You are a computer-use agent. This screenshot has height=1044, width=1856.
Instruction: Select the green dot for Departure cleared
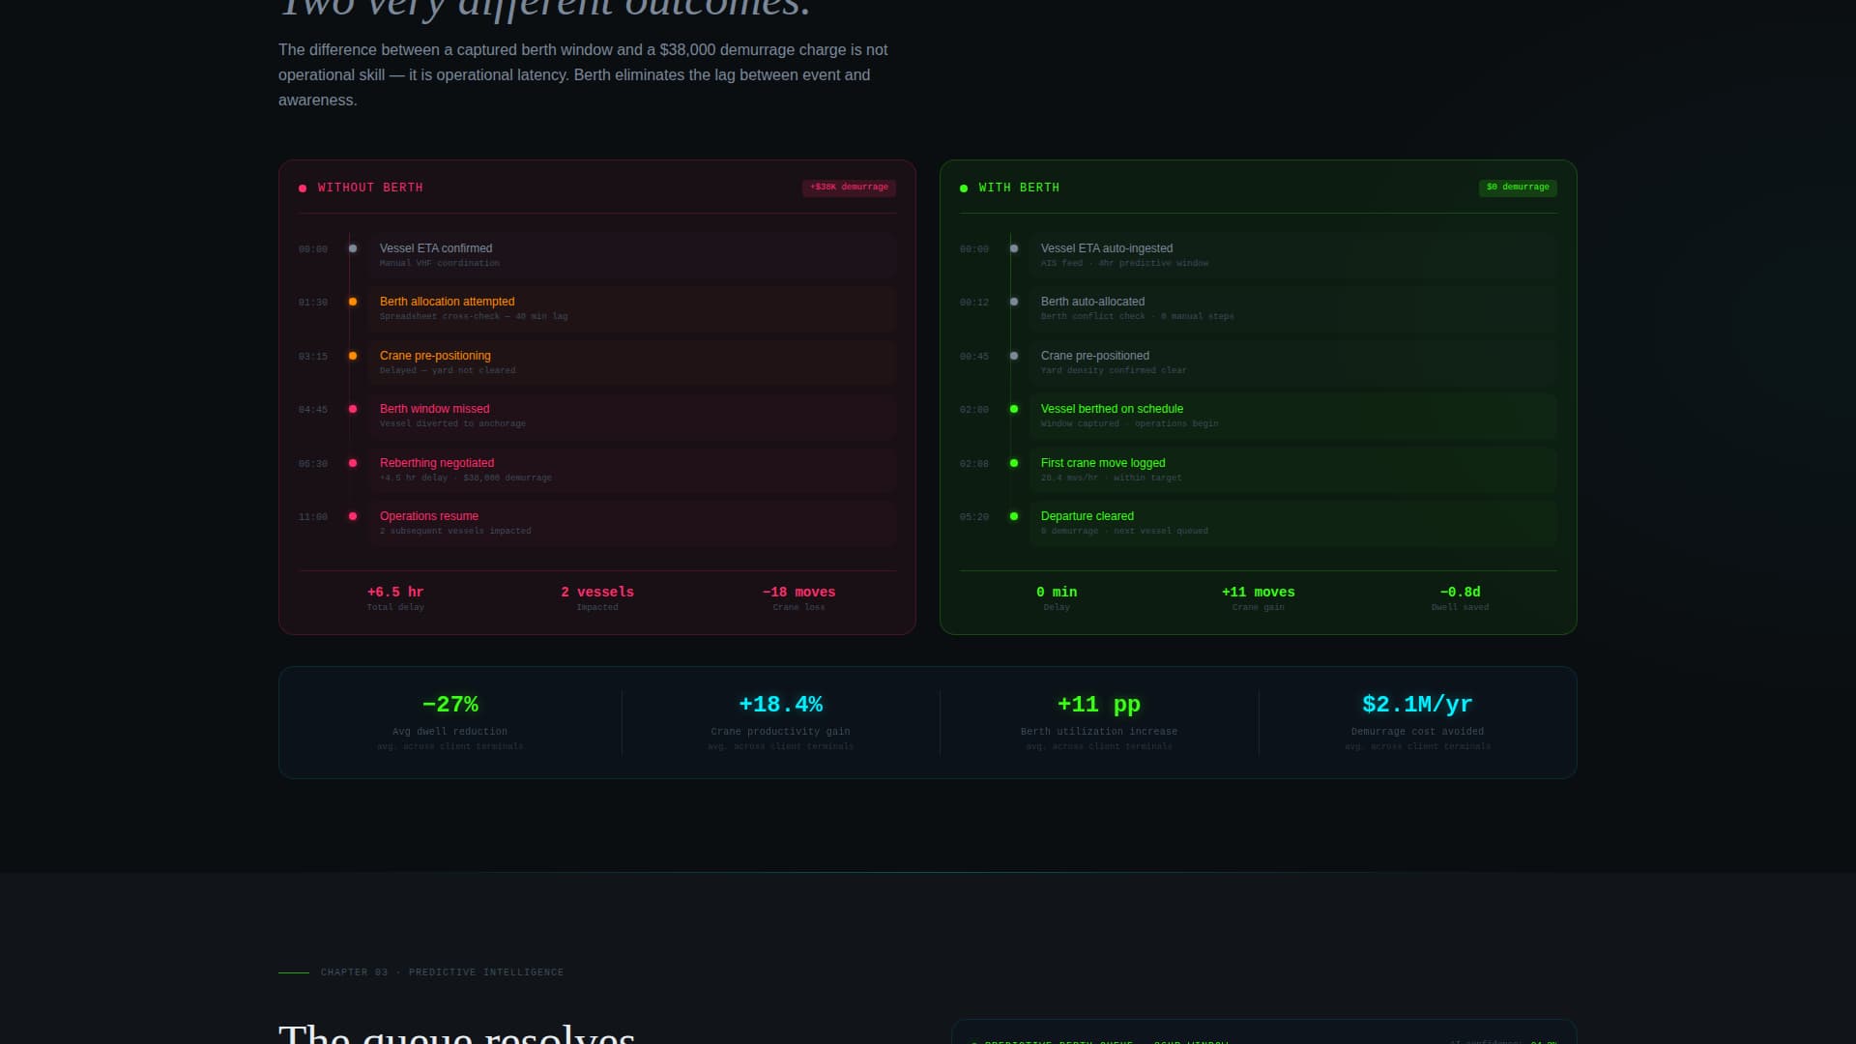pos(1014,516)
